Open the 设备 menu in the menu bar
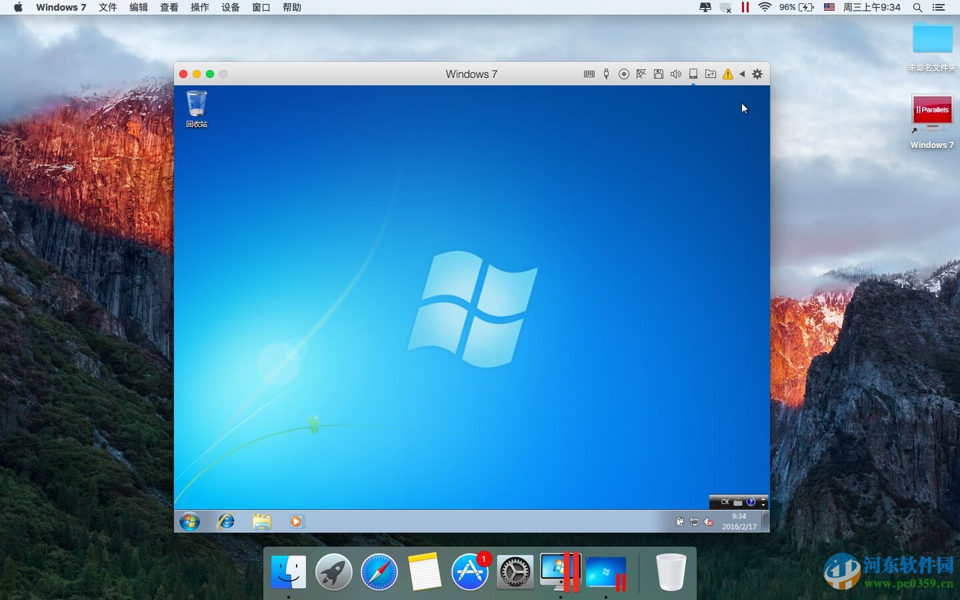This screenshot has height=600, width=960. [230, 7]
